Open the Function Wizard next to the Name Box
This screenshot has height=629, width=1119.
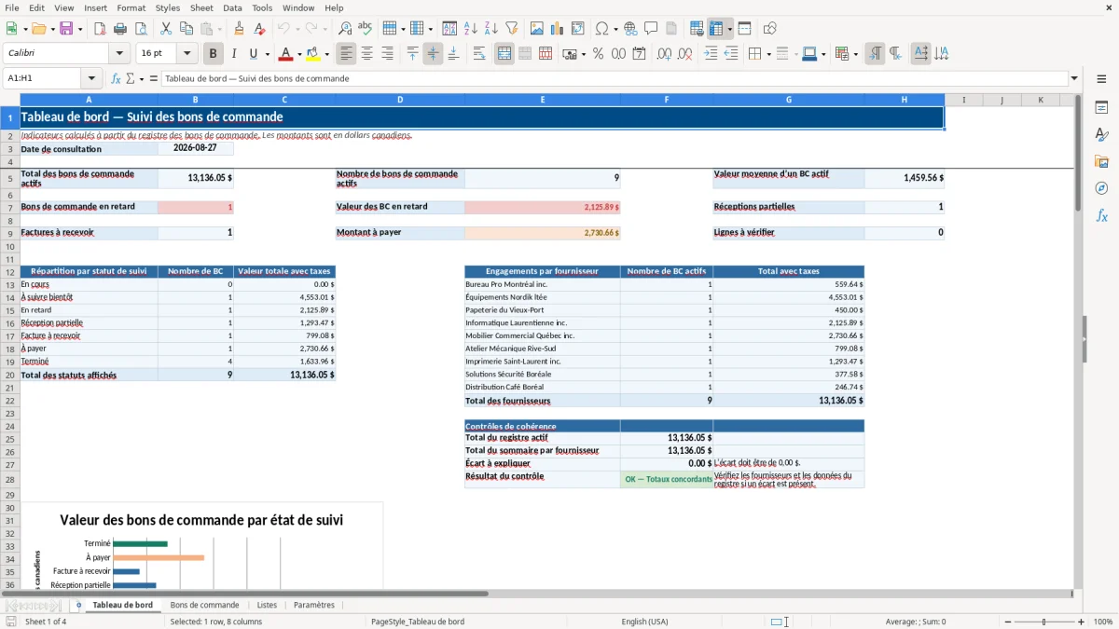(x=117, y=78)
